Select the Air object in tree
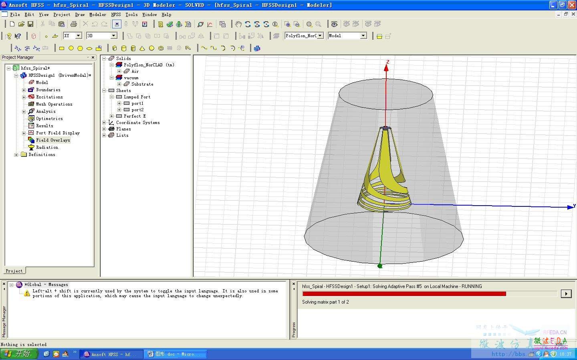This screenshot has width=577, height=360. (x=135, y=71)
